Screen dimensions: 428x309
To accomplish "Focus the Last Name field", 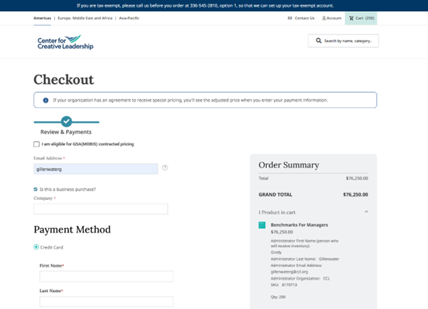I will [x=106, y=301].
